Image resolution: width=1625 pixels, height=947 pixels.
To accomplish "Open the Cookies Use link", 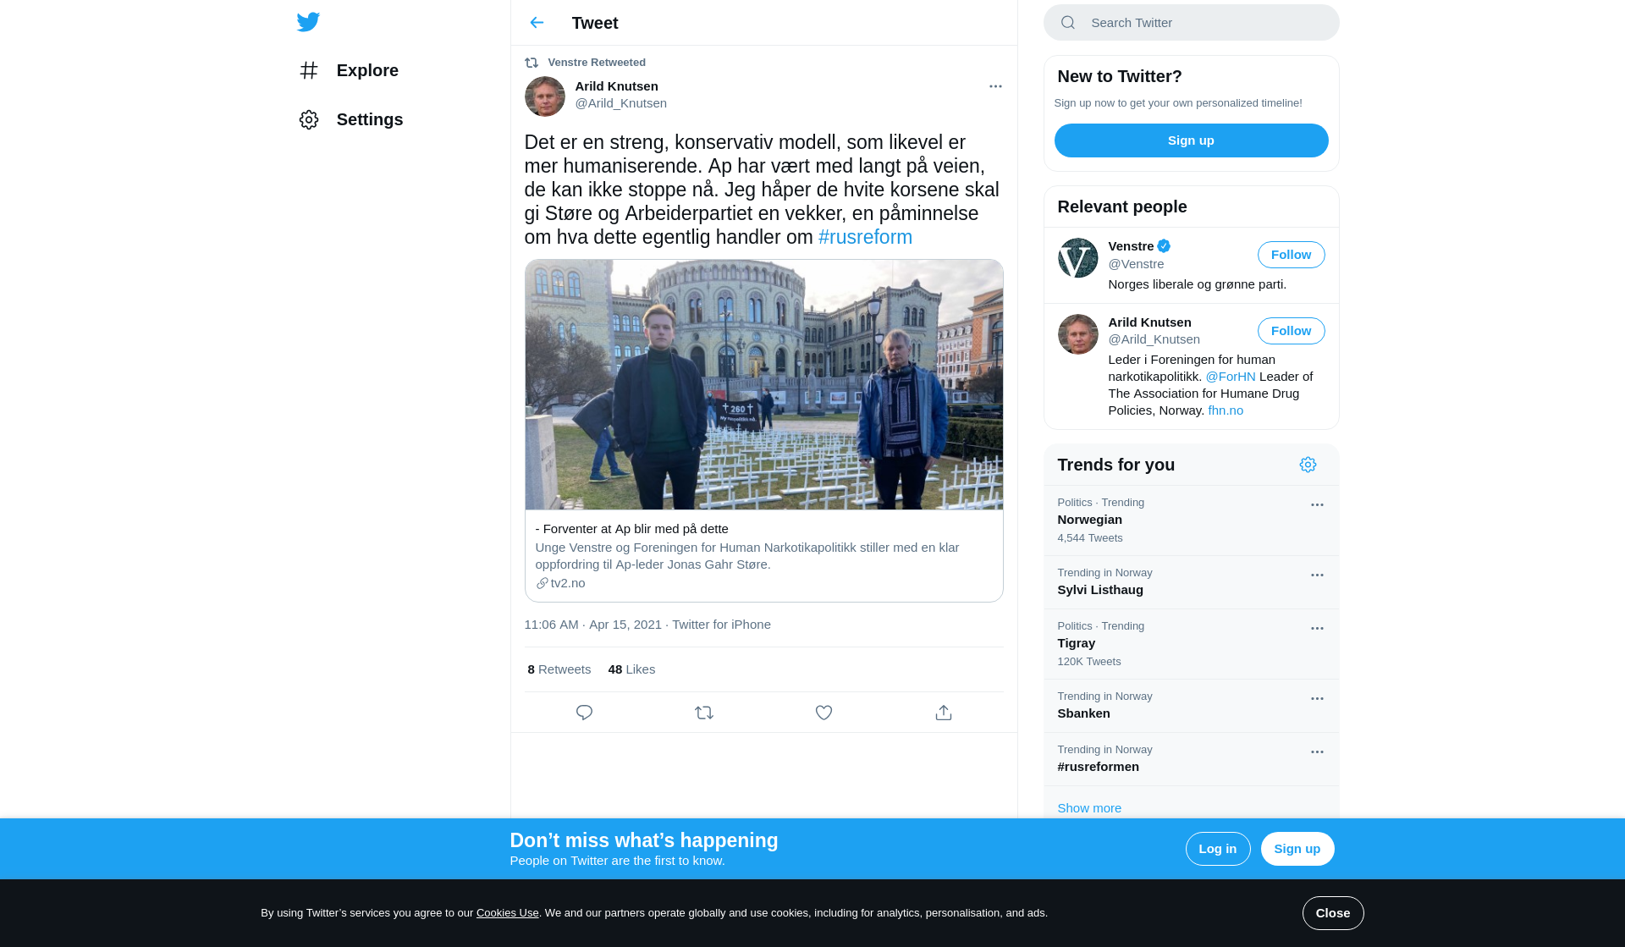I will tap(507, 913).
